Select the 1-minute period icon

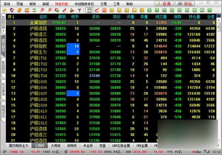(x=149, y=10)
